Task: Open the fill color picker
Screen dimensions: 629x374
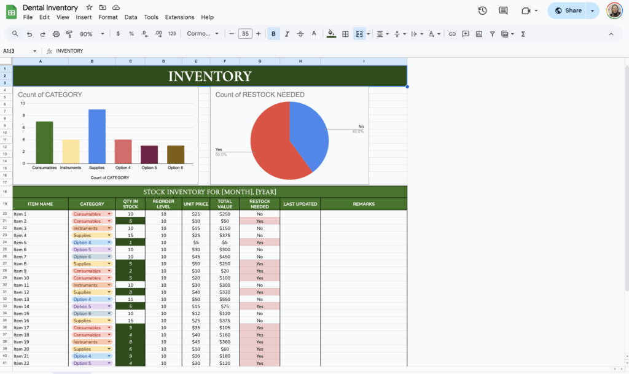Action: click(330, 34)
